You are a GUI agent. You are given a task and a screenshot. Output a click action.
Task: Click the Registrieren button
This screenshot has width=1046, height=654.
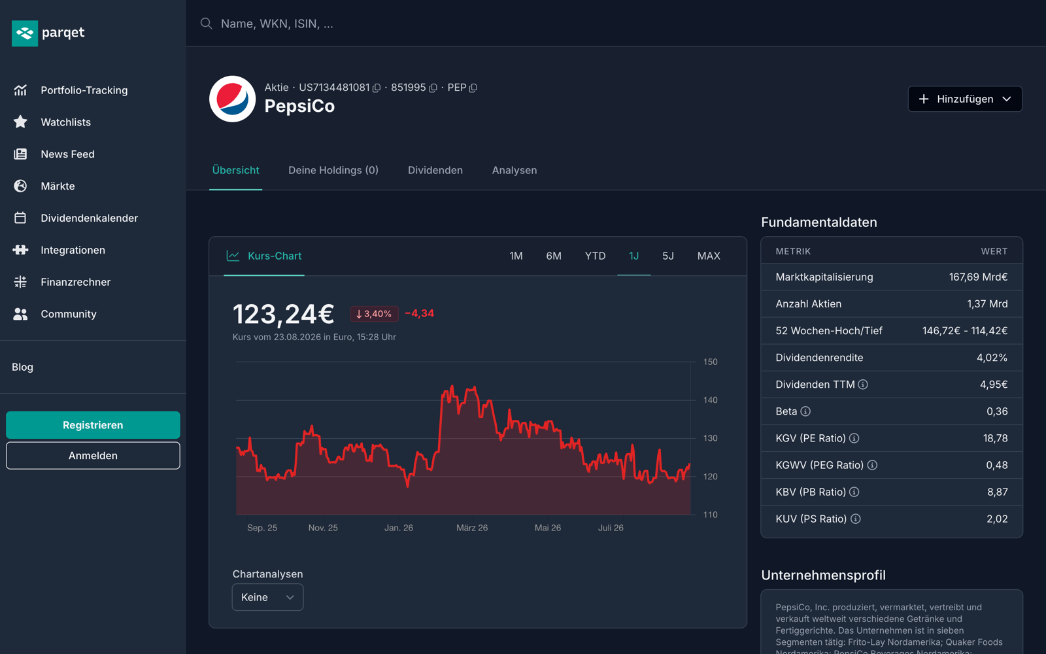point(93,425)
